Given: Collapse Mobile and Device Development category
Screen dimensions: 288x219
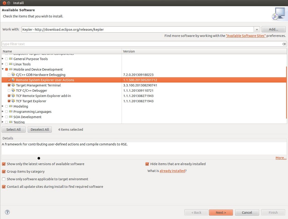Looking at the screenshot, I should [3, 69].
